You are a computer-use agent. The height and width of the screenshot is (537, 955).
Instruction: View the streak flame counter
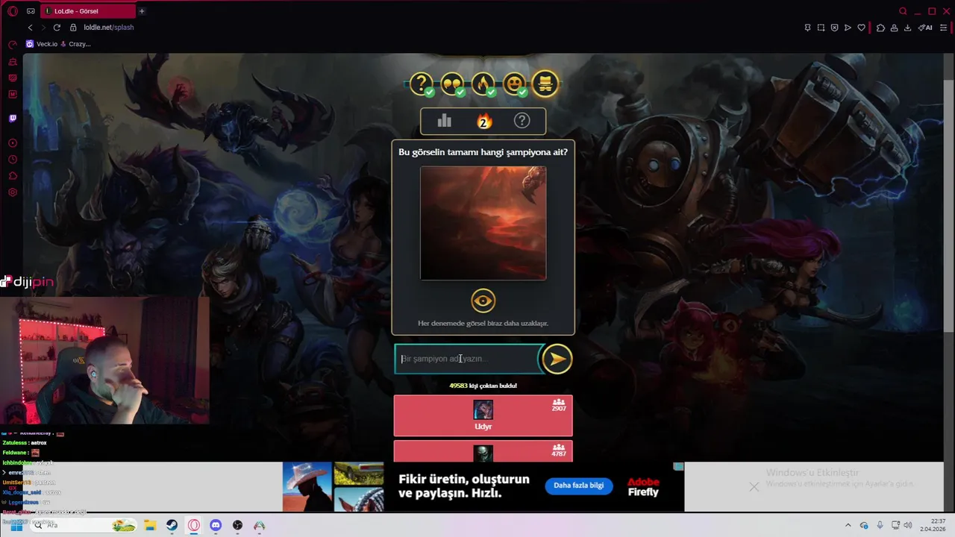(483, 121)
